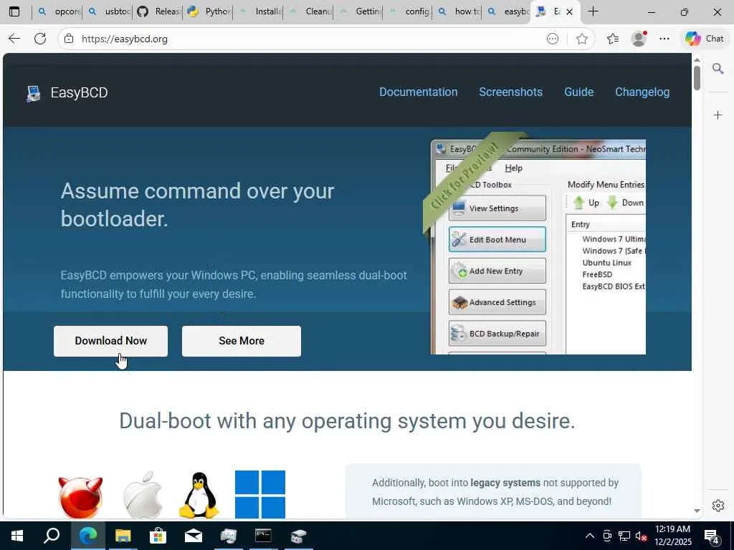
Task: Open Windows taskbar search
Action: (x=52, y=536)
